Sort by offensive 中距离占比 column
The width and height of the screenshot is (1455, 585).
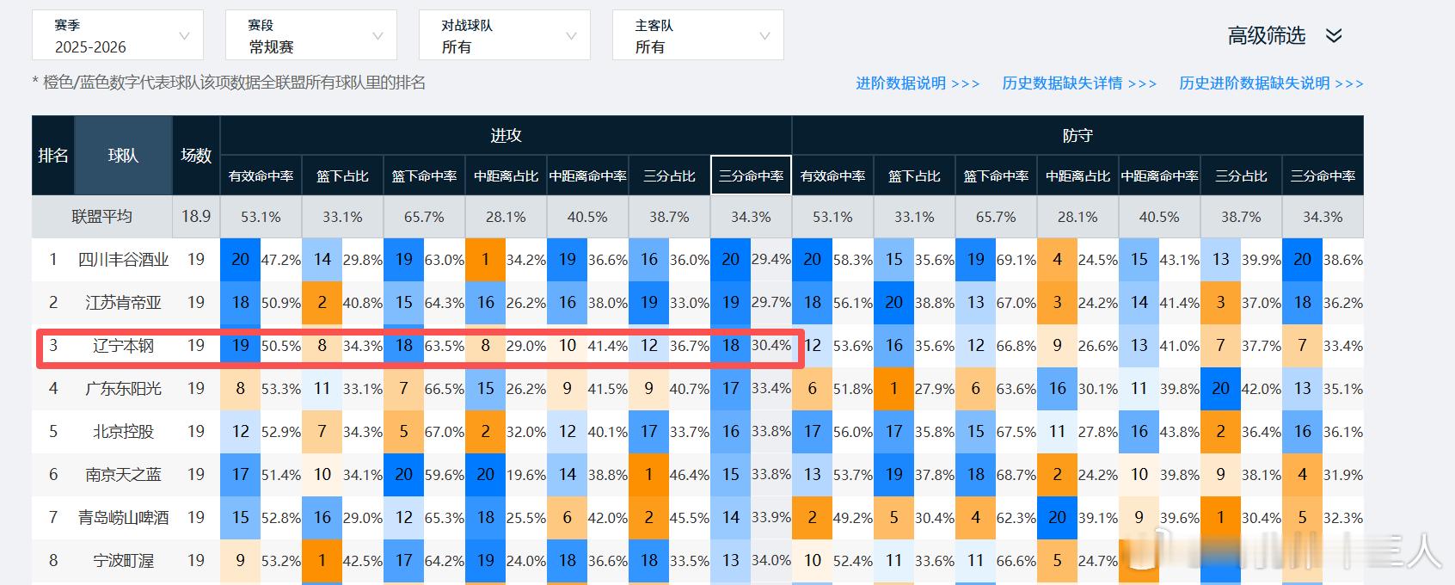tap(506, 175)
